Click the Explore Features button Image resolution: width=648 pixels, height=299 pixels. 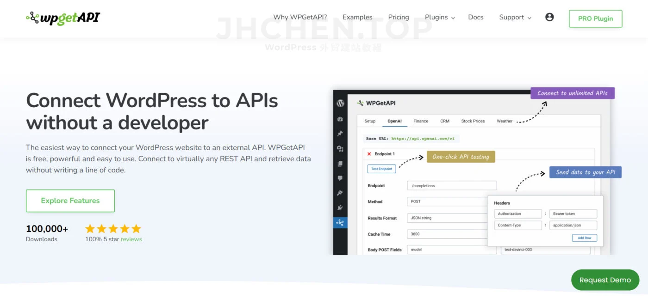[x=70, y=201]
